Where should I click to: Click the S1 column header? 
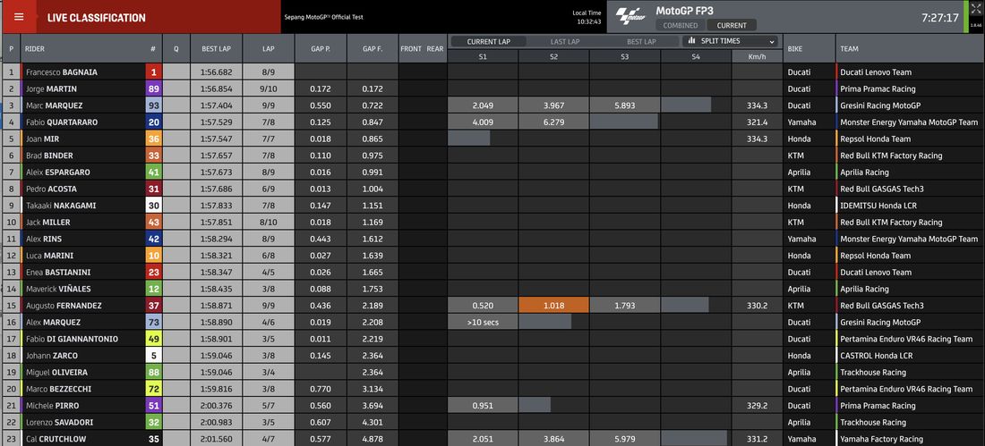483,55
